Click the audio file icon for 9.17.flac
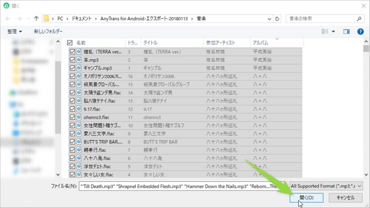The image size is (370, 208). point(79,109)
